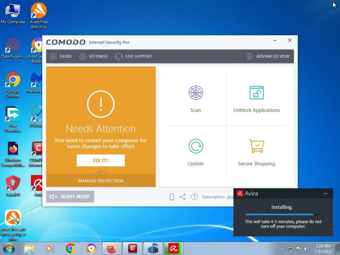This screenshot has height=255, width=340.
Task: Open the Tasks menu in Comodo
Action: pos(61,56)
